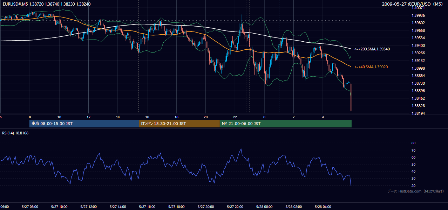448x210 pixels.
Task: Click the 5/27 08:00 date axis label
Action: pos(30,207)
